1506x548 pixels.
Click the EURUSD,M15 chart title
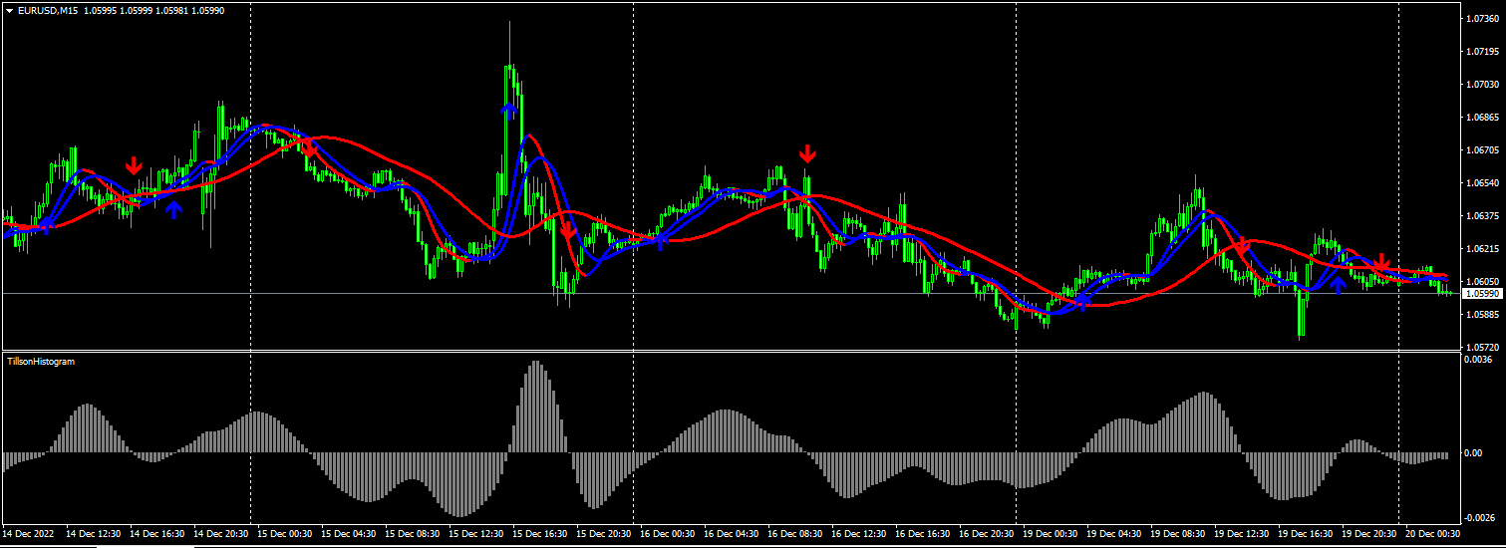[48, 9]
